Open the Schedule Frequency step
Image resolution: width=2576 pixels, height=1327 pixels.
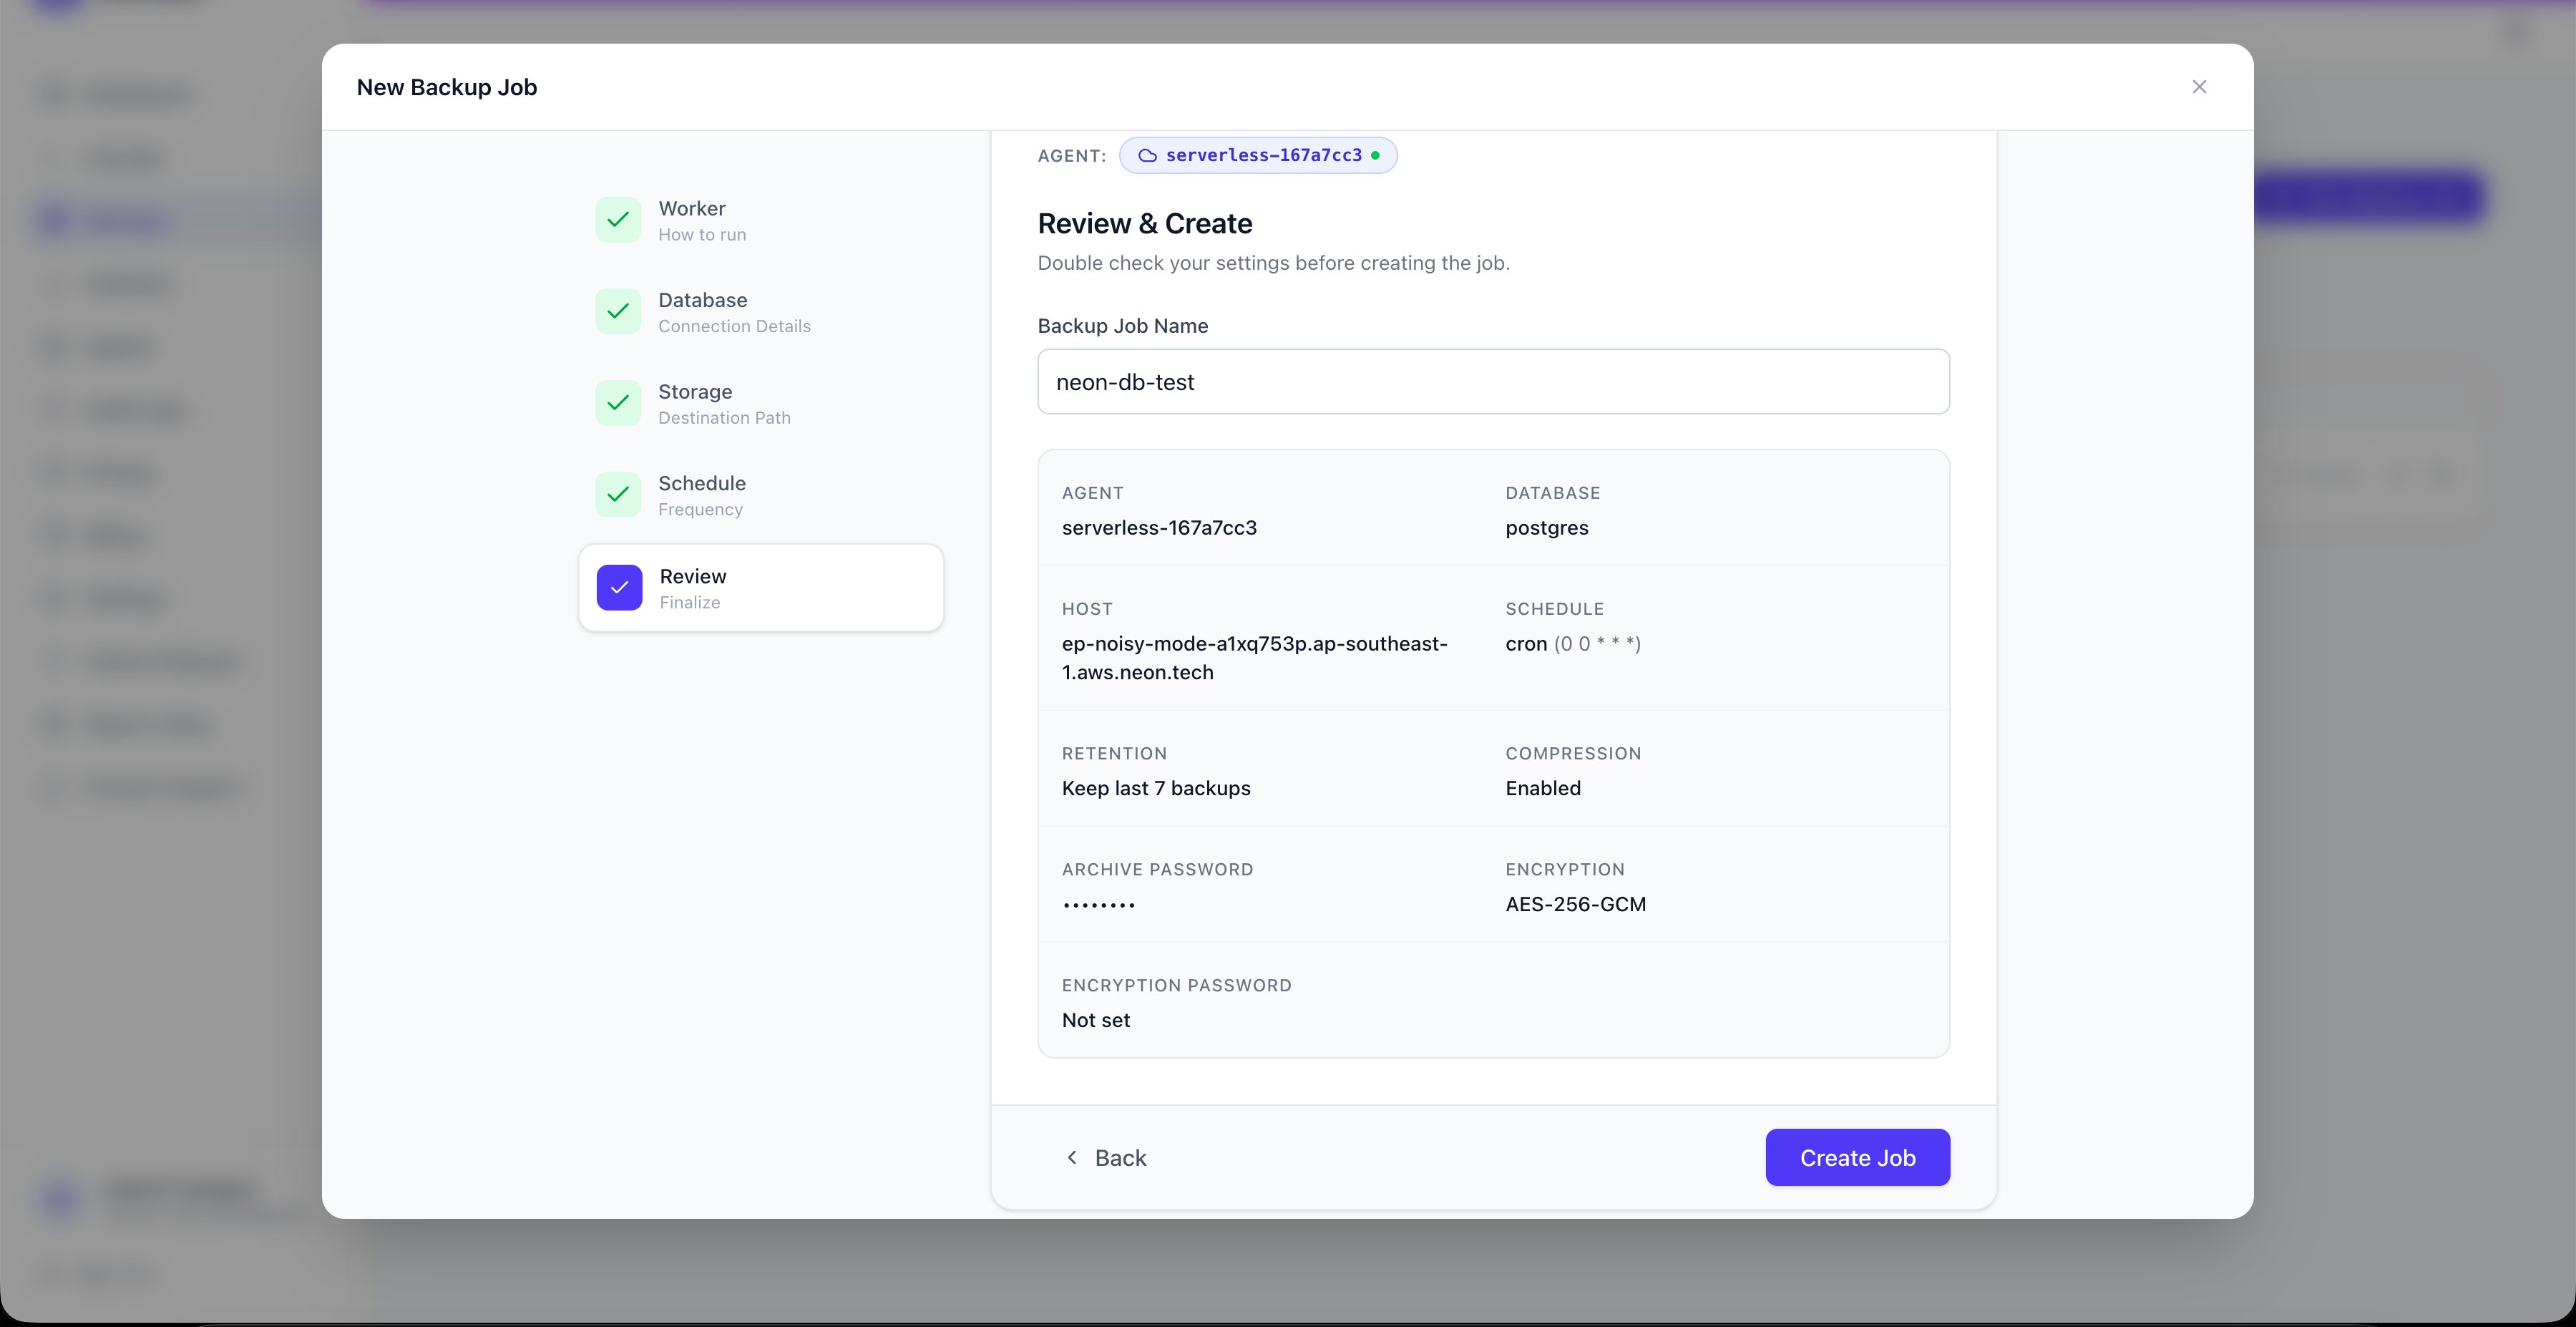pos(761,495)
